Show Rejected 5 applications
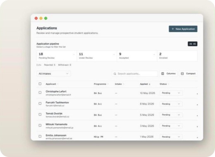 coord(50,65)
